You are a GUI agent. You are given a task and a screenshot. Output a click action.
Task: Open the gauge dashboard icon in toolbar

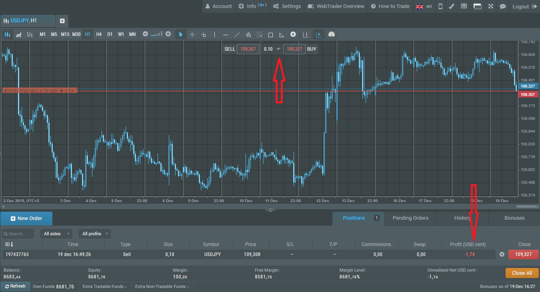331,34
